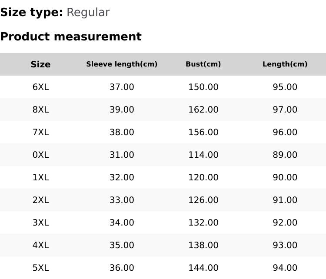
Task: Select the 8XL size row label
Action: (x=40, y=110)
